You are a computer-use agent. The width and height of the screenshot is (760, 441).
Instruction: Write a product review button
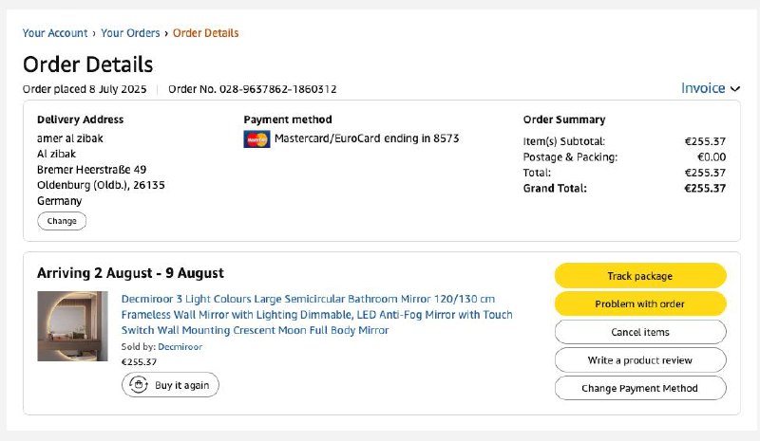[x=639, y=360]
